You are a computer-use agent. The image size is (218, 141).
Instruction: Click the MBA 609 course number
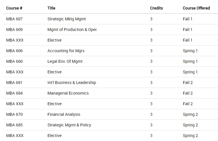14,30
